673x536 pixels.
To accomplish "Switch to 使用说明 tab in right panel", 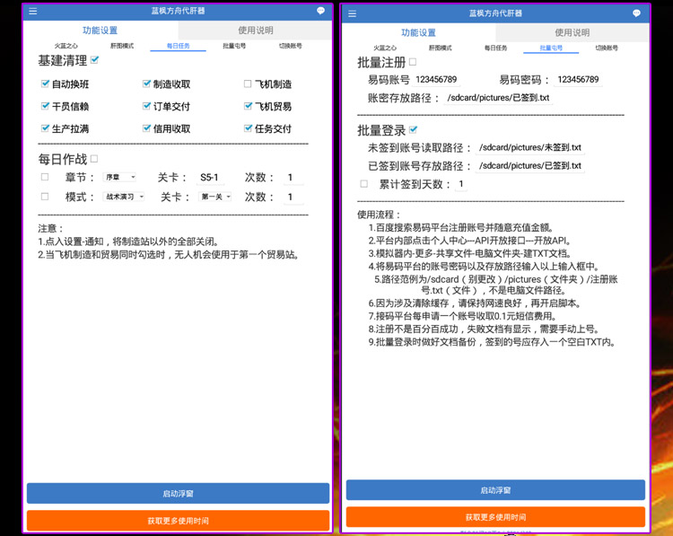I will pyautogui.click(x=572, y=32).
